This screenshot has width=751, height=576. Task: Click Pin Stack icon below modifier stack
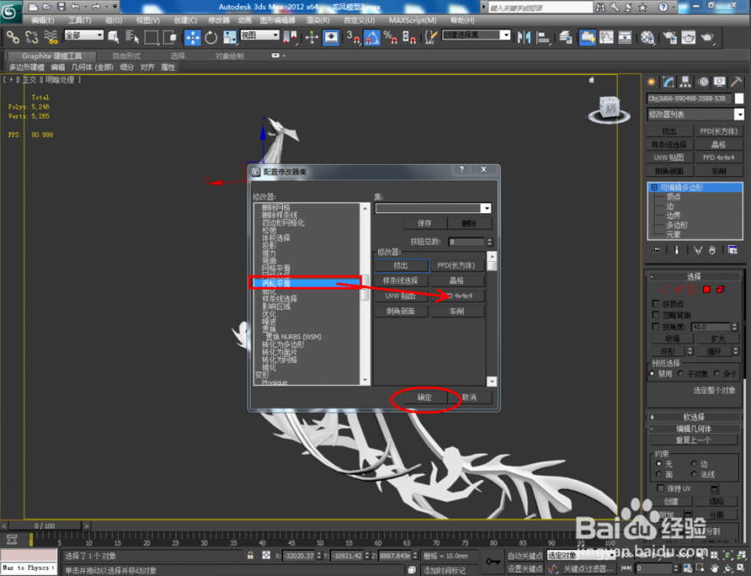pos(656,250)
